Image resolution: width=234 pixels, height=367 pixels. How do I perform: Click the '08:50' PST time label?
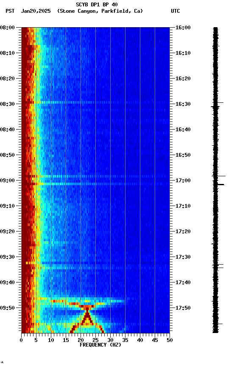[x=7, y=155]
